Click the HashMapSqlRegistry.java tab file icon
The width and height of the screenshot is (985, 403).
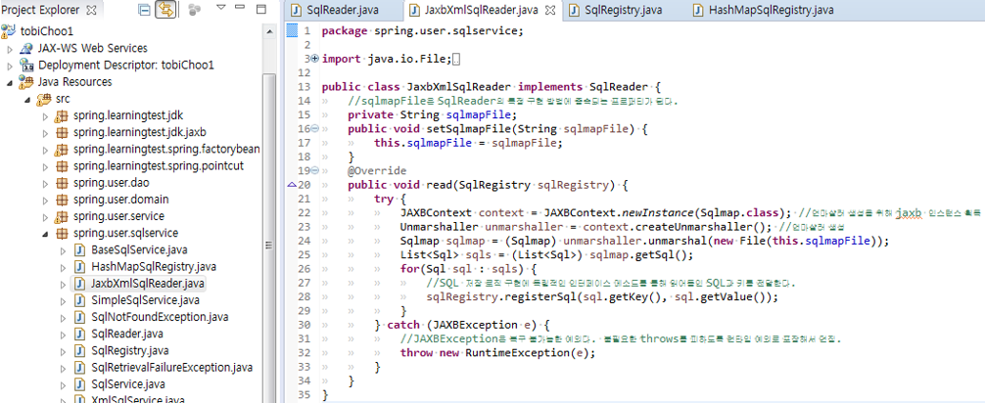point(698,11)
